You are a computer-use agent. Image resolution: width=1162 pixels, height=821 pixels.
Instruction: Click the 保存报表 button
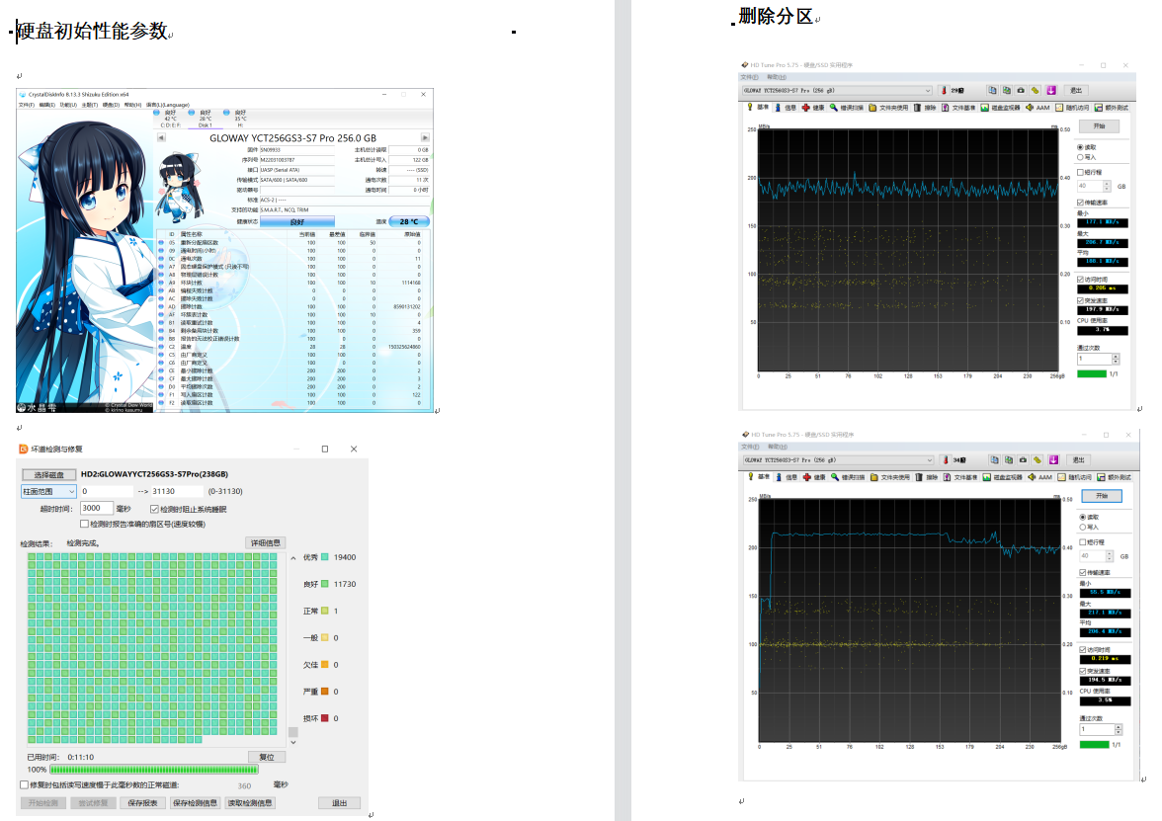coord(142,803)
